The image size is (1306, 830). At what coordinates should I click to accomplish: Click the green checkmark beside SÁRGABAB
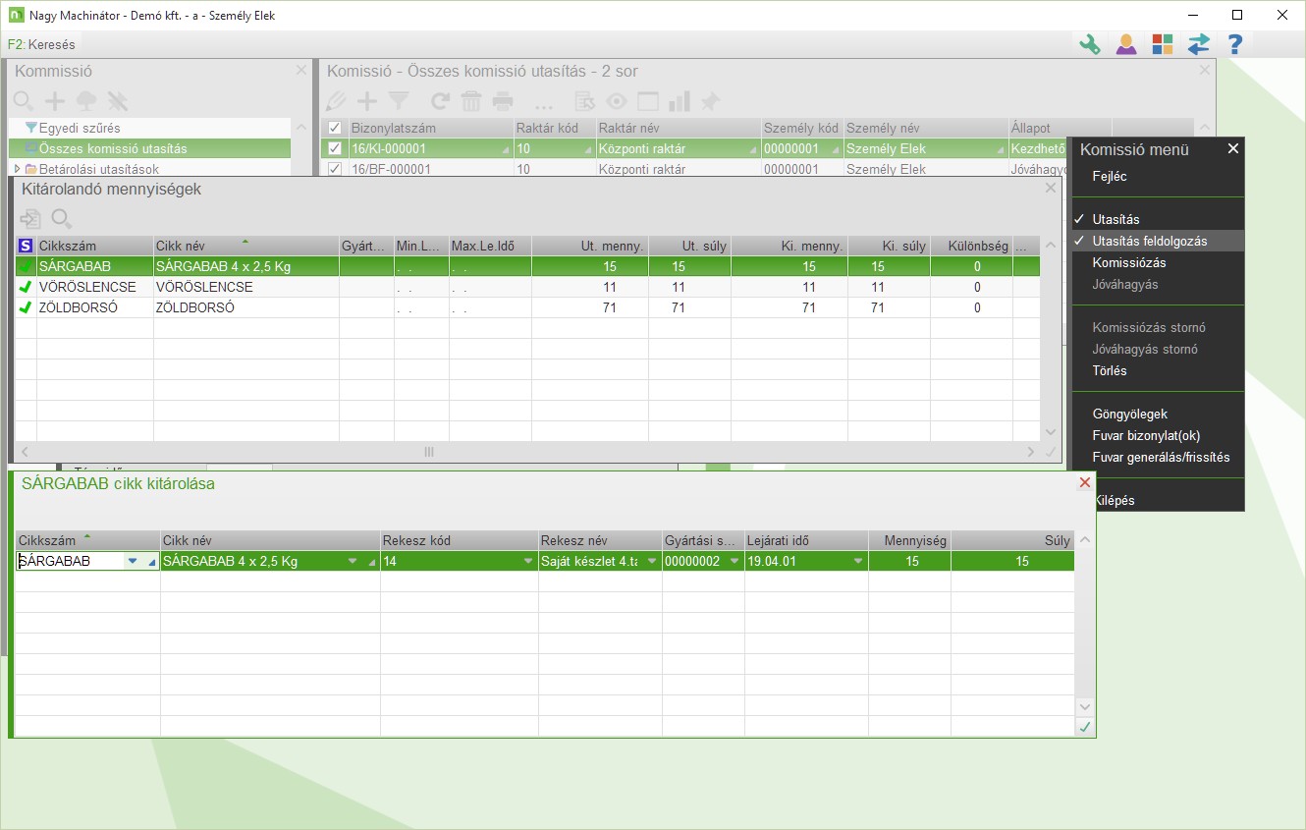26,266
